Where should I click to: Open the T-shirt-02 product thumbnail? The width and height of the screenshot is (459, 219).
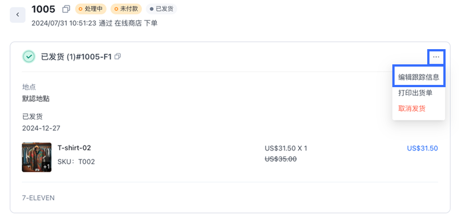tap(37, 157)
